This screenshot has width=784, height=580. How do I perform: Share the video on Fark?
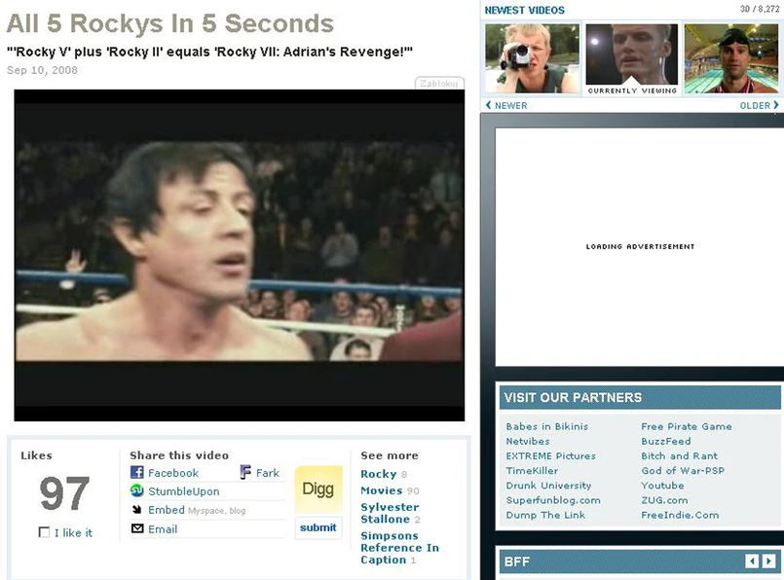268,473
